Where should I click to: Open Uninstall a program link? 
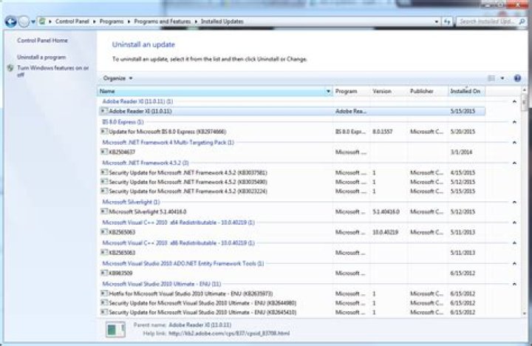click(41, 57)
